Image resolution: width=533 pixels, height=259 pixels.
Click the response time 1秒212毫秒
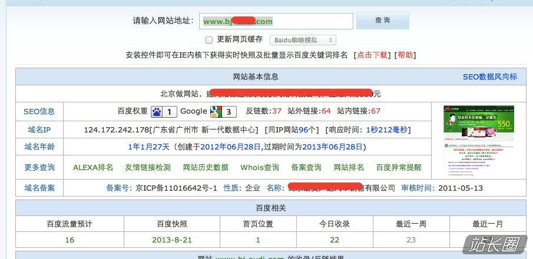[387, 130]
